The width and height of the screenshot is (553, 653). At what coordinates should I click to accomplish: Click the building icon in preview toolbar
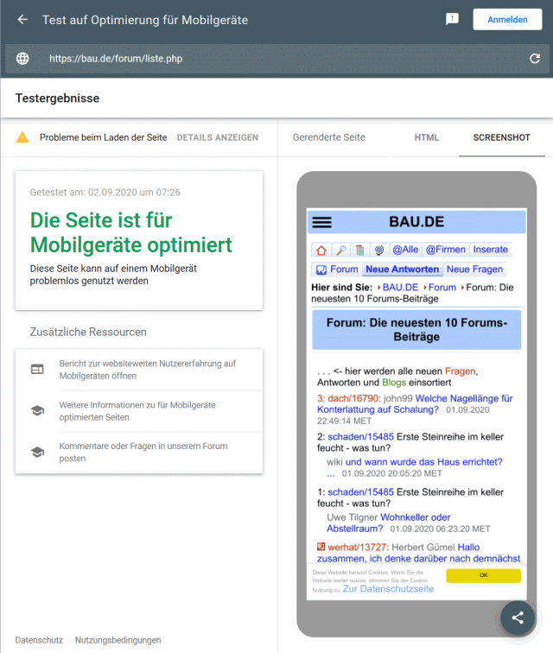click(x=360, y=250)
